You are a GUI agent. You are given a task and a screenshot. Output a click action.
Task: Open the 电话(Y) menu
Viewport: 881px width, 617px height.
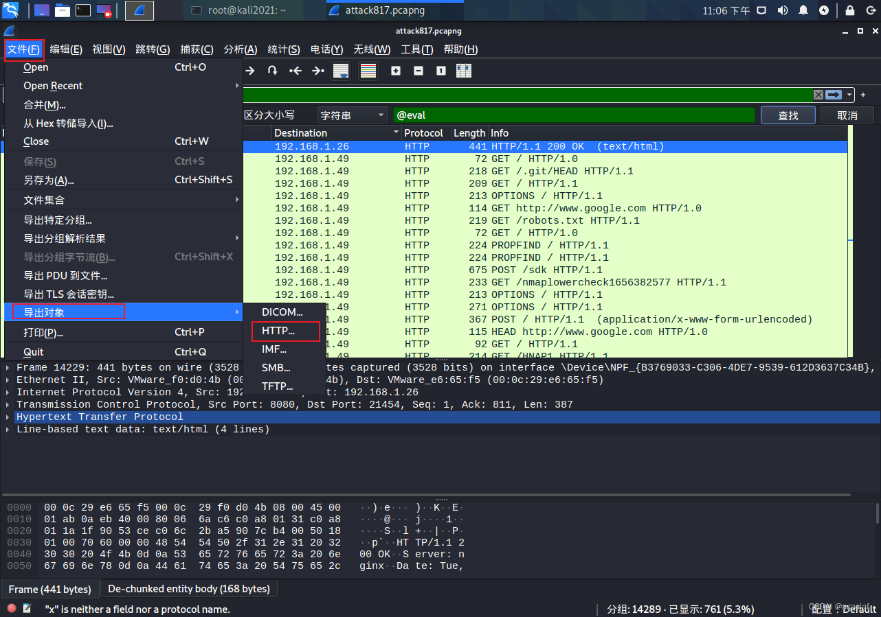pos(327,49)
